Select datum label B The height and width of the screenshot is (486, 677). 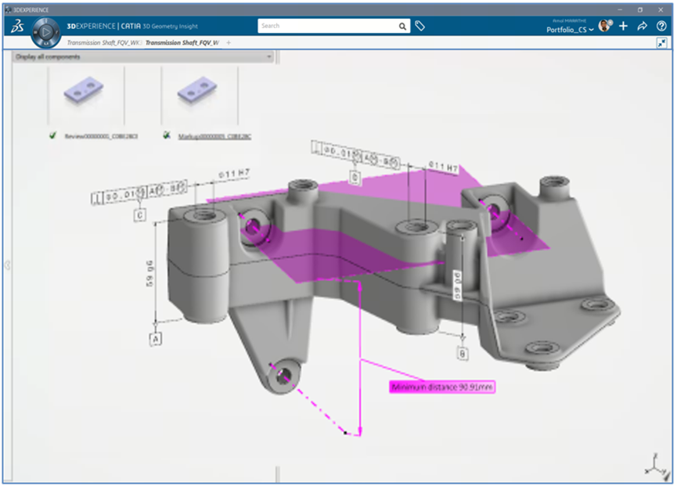click(x=463, y=354)
